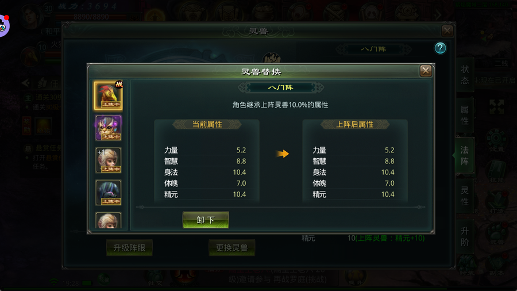Open the 法阵 side tab
Viewport: 517px width, 291px height.
465,155
